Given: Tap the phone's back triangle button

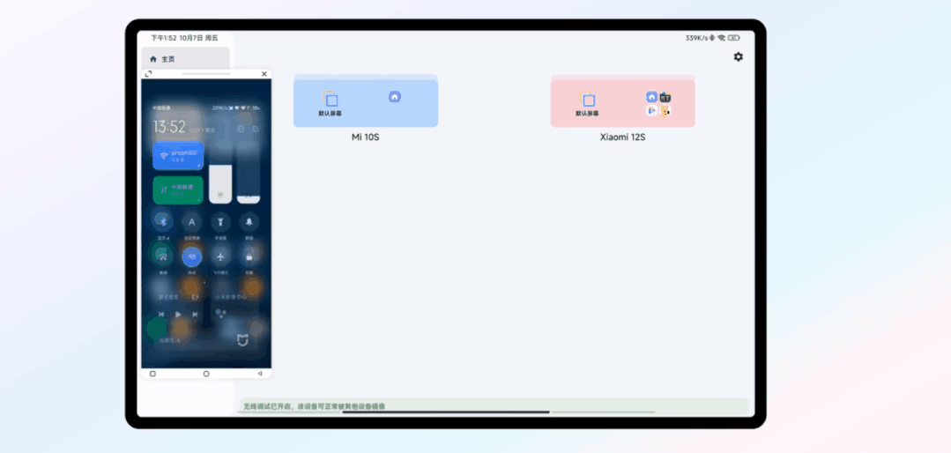Looking at the screenshot, I should (260, 374).
